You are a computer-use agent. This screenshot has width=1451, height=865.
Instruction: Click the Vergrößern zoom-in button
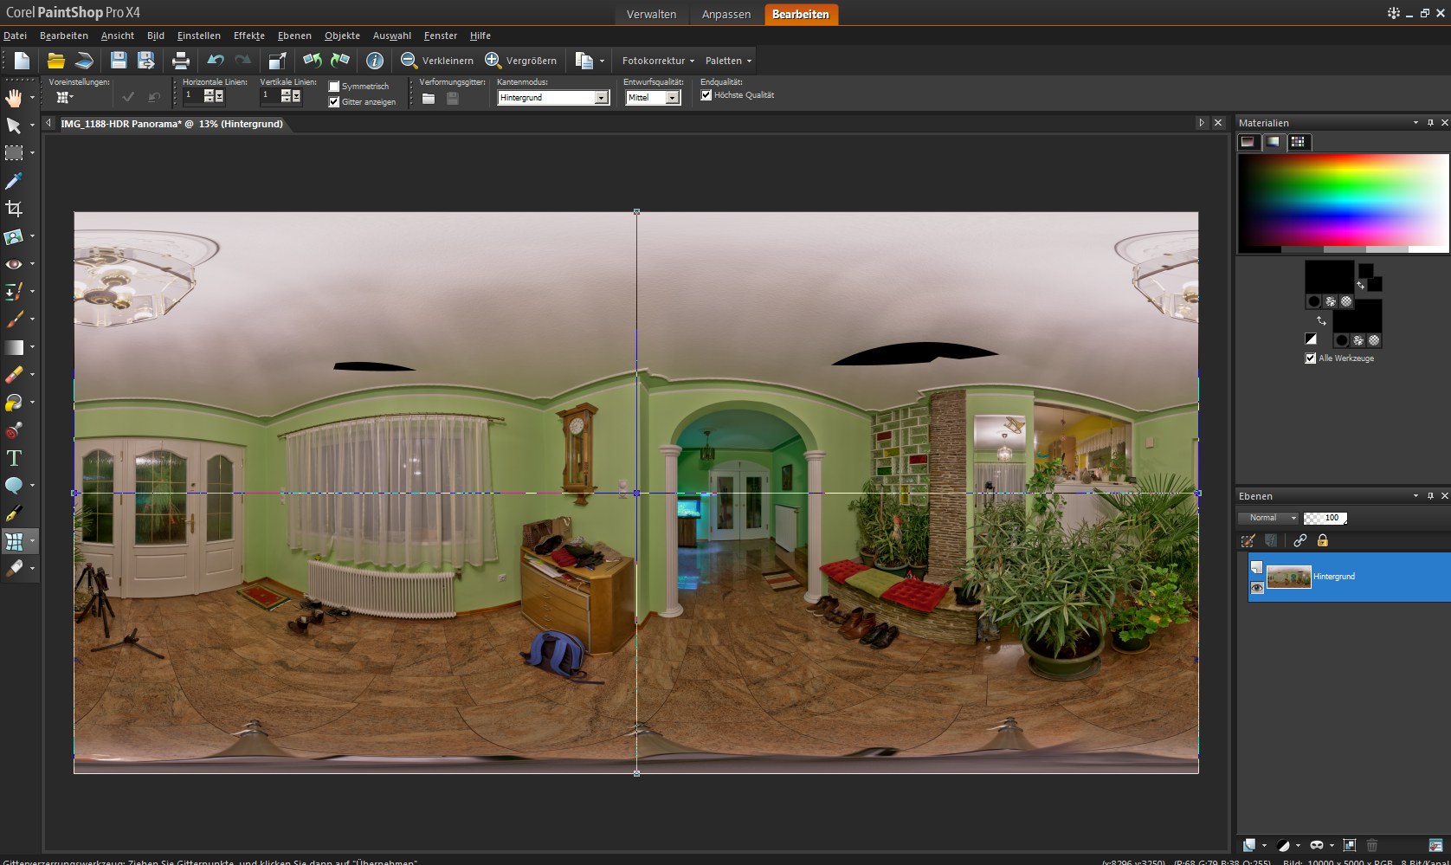(521, 61)
